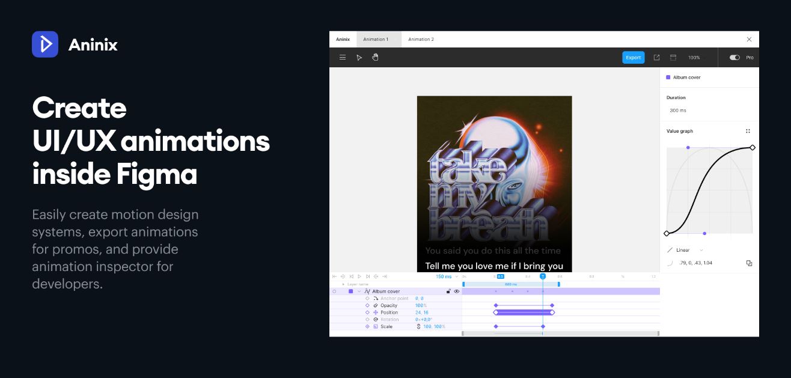Click the Scale proportions link icon

[418, 327]
